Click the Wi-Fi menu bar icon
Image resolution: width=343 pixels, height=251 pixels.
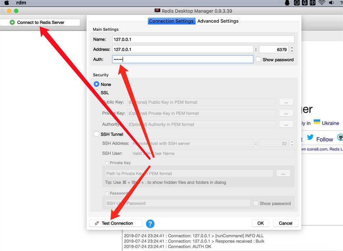[x=322, y=3]
